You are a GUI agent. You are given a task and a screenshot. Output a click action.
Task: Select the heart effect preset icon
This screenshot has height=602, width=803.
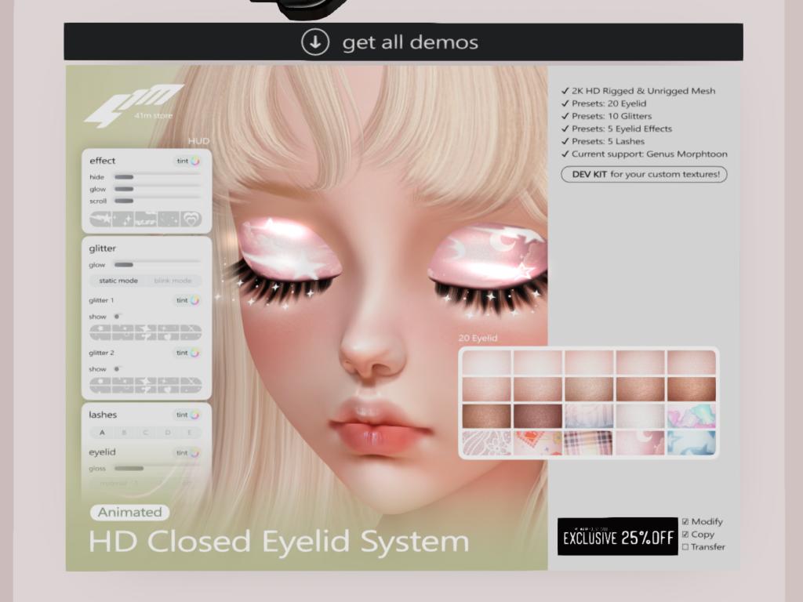click(x=191, y=219)
